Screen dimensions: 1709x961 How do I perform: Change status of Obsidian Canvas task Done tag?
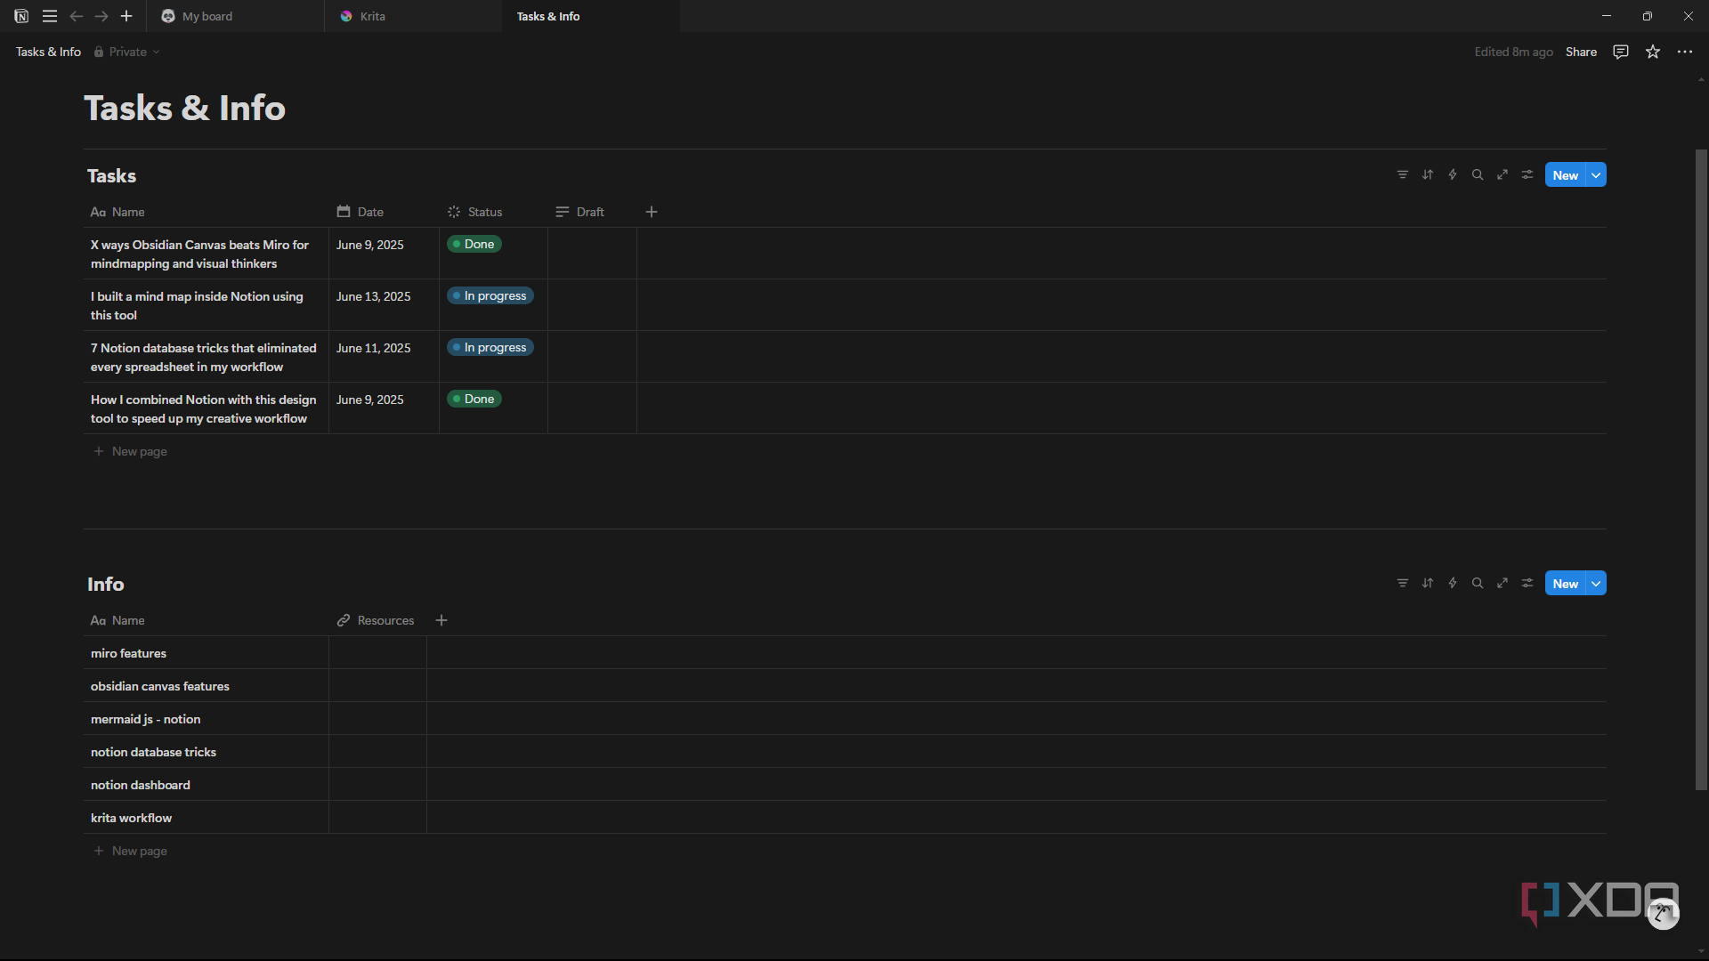(x=474, y=244)
